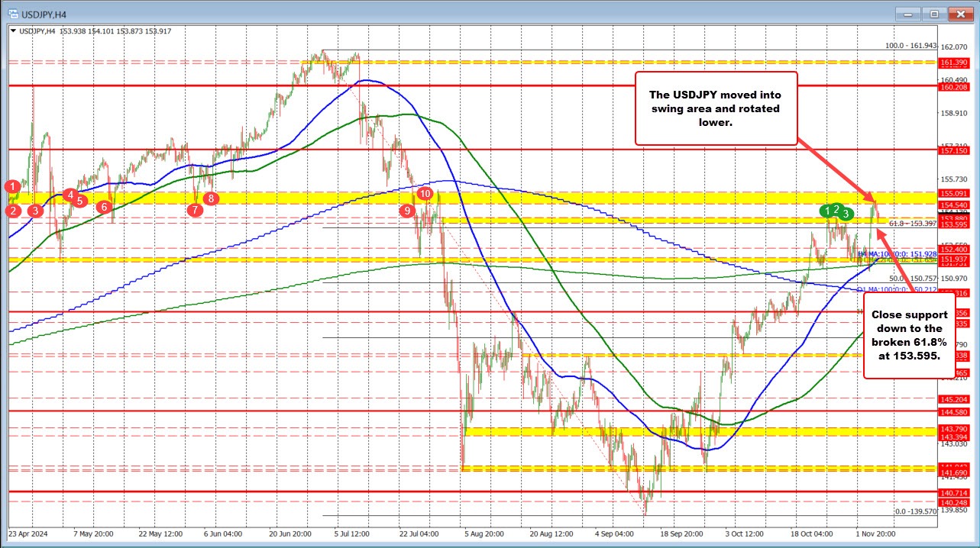Viewport: 980px width, 548px height.
Task: Select green swing marker 2
Action: point(836,209)
